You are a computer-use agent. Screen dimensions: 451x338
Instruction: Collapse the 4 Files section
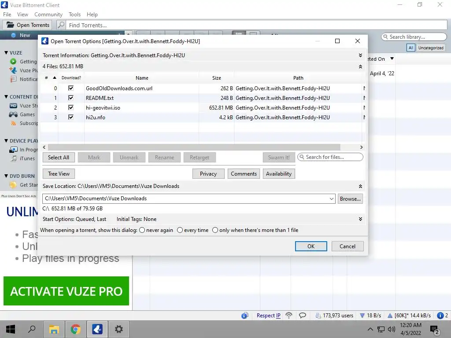[x=360, y=66]
